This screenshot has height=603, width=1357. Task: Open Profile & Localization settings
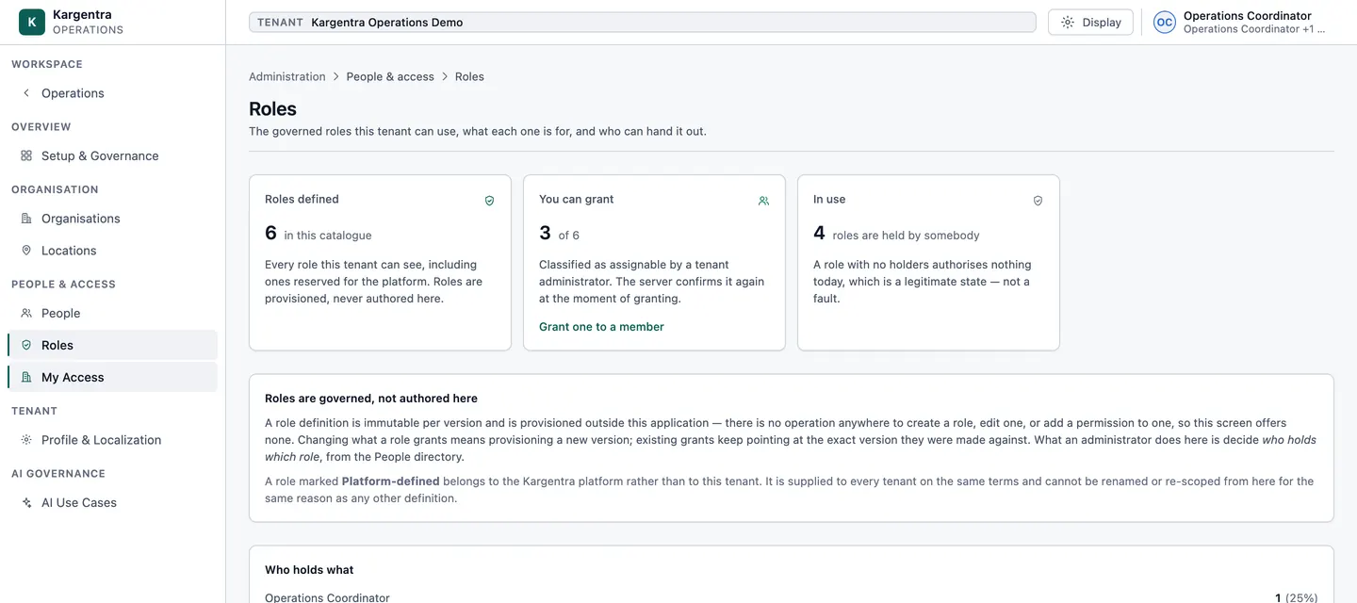point(112,440)
